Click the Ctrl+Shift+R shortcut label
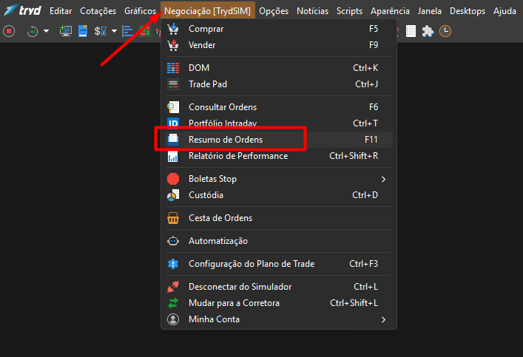This screenshot has width=523, height=357. point(354,156)
